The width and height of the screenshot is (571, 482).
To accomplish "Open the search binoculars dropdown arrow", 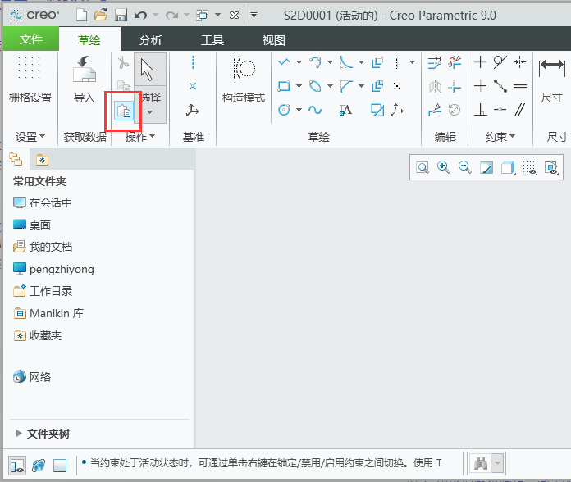I will point(497,464).
